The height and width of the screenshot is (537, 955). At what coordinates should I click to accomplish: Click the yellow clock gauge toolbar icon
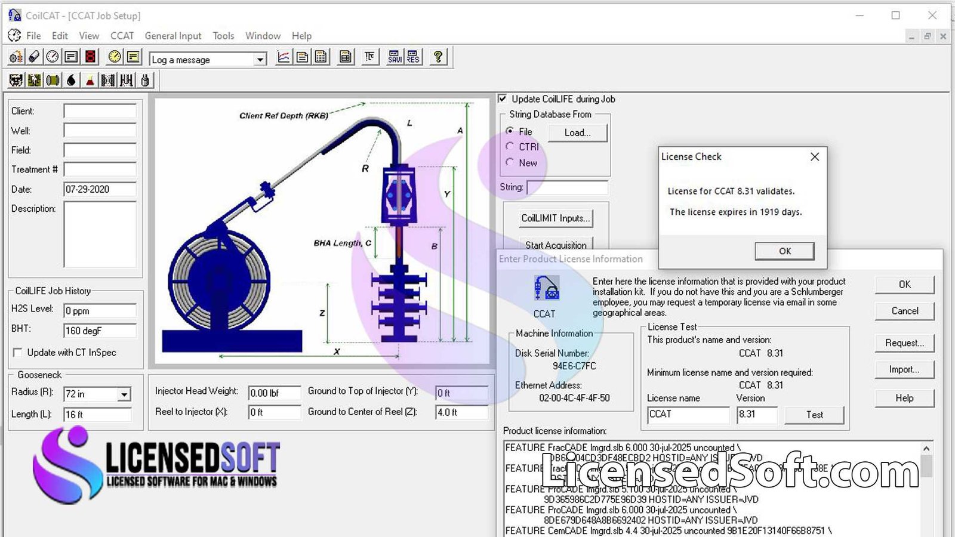115,57
